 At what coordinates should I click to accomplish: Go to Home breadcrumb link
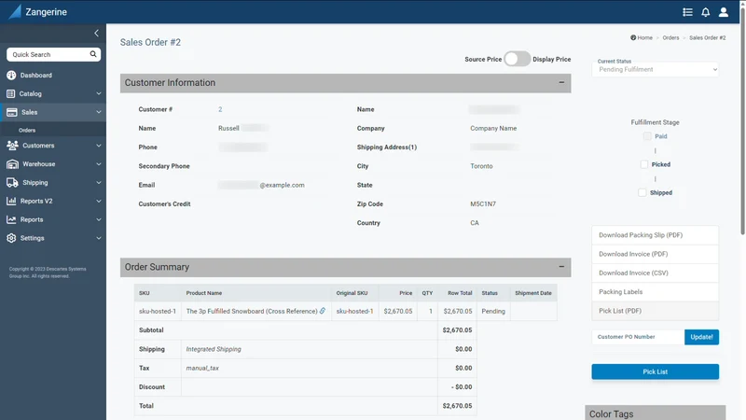645,37
